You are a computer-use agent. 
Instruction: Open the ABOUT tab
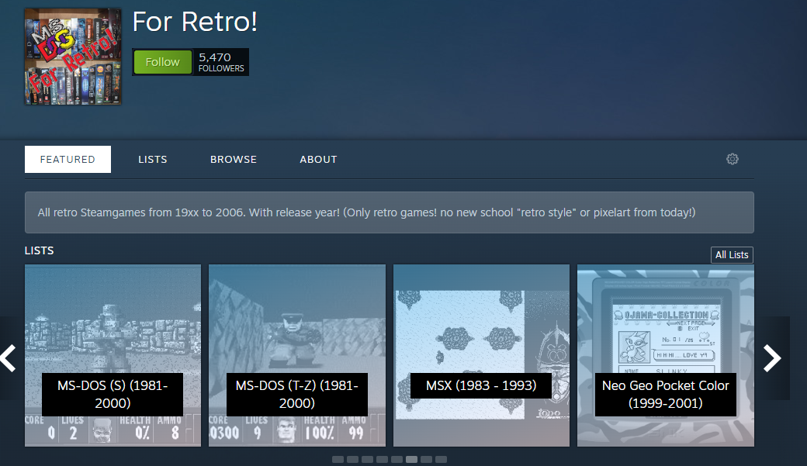[318, 160]
